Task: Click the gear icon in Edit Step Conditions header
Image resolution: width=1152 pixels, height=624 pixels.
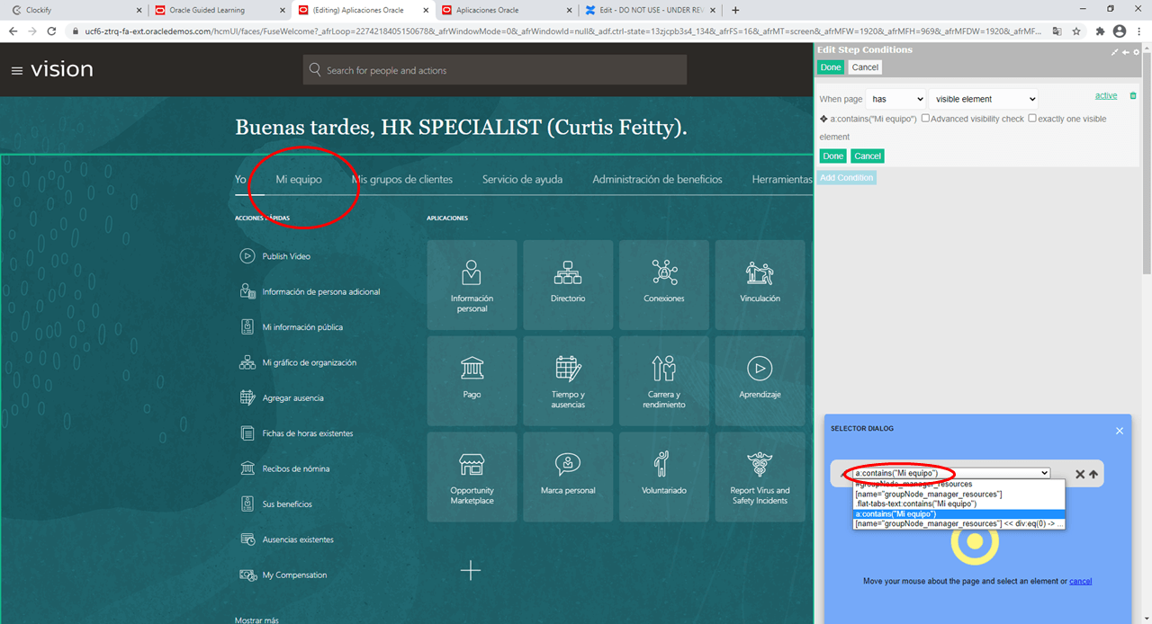Action: (x=1137, y=52)
